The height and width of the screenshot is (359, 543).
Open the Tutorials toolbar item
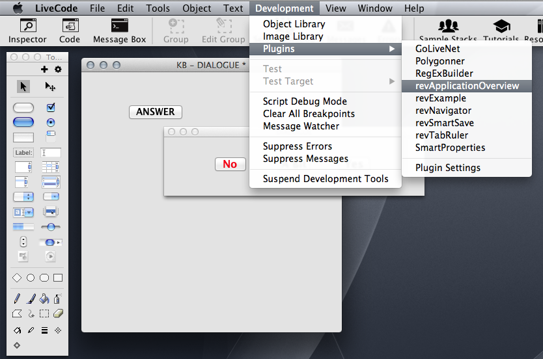click(x=501, y=31)
